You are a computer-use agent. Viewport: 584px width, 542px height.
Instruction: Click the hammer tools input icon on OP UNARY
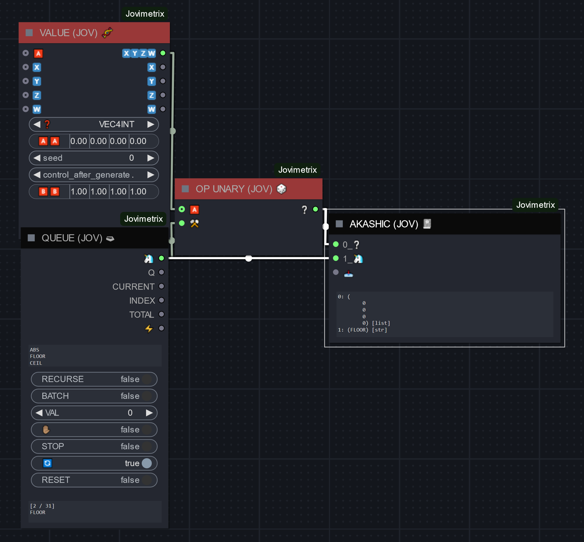point(194,224)
